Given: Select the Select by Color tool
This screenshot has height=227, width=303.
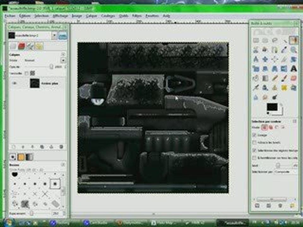Looking at the screenshot, I should point(294,40).
